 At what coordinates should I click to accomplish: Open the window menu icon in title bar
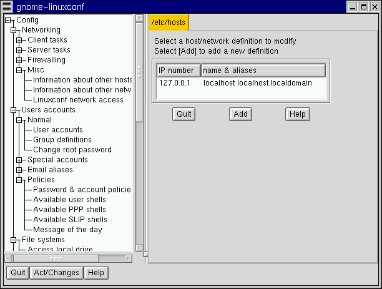tap(7, 6)
